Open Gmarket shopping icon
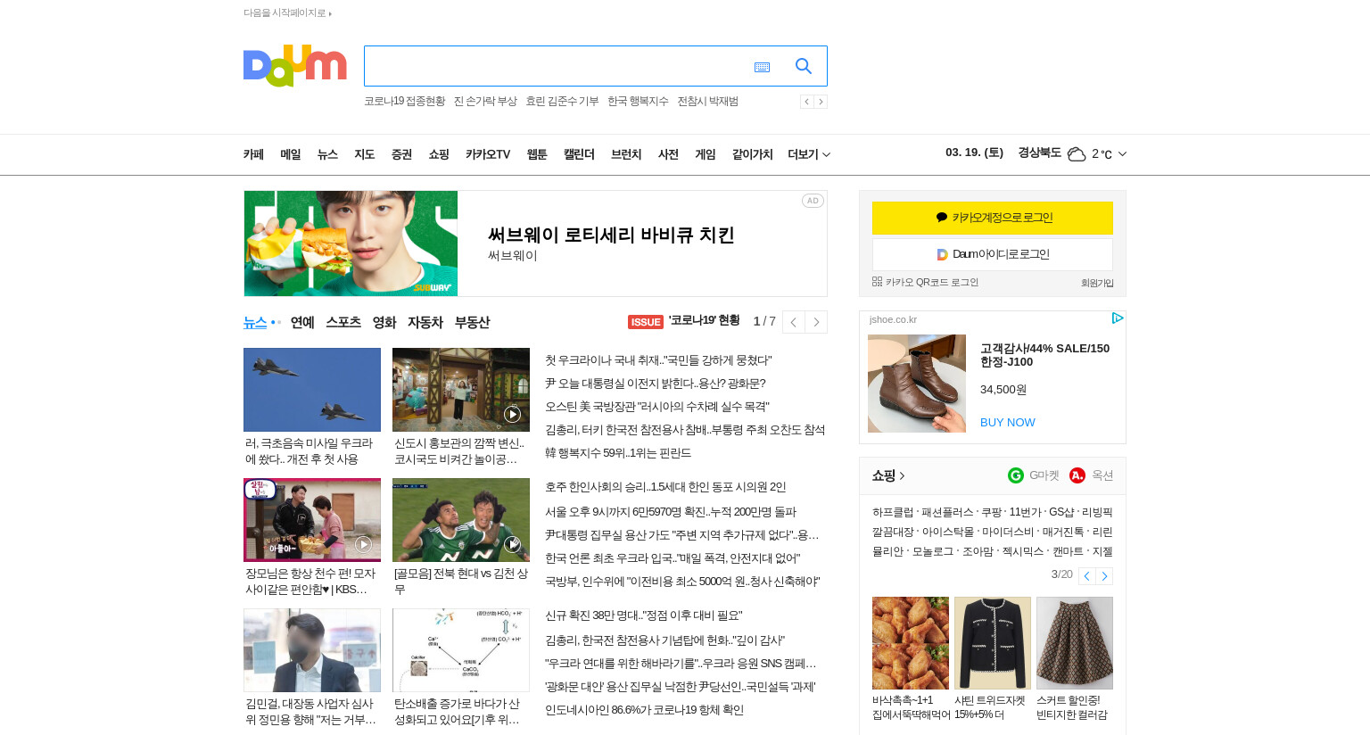 pos(1016,475)
